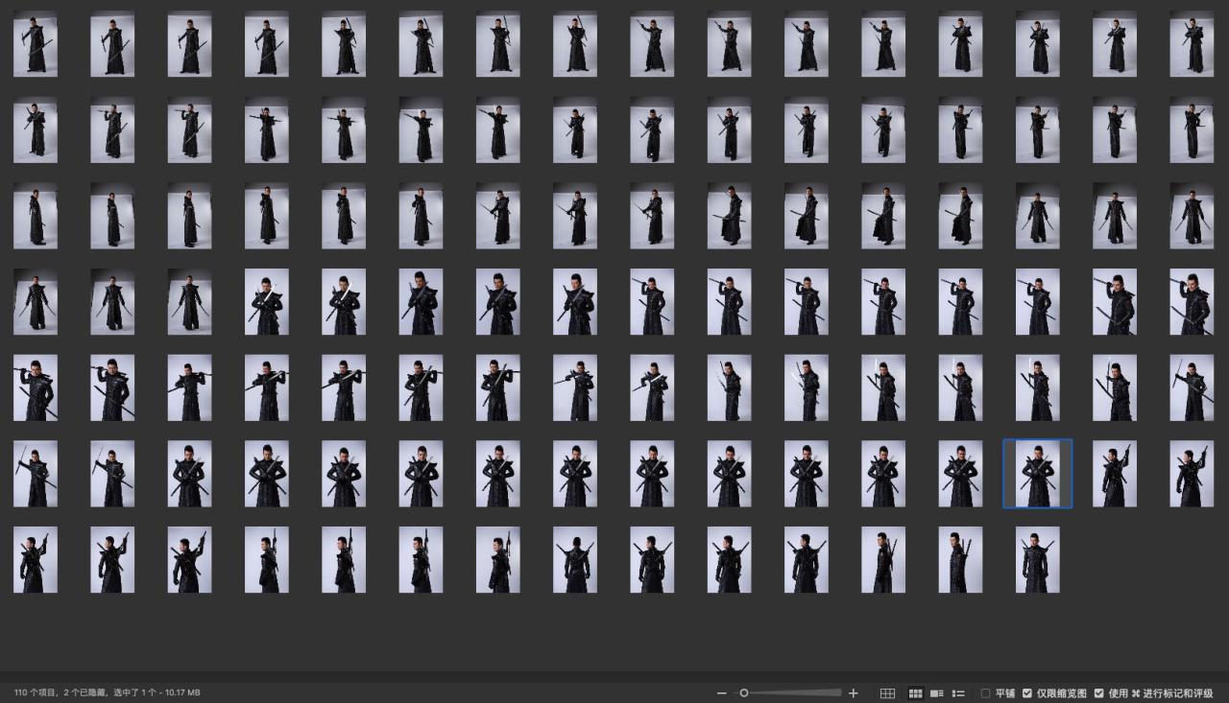Click the item count status text
This screenshot has width=1229, height=703.
point(107,692)
